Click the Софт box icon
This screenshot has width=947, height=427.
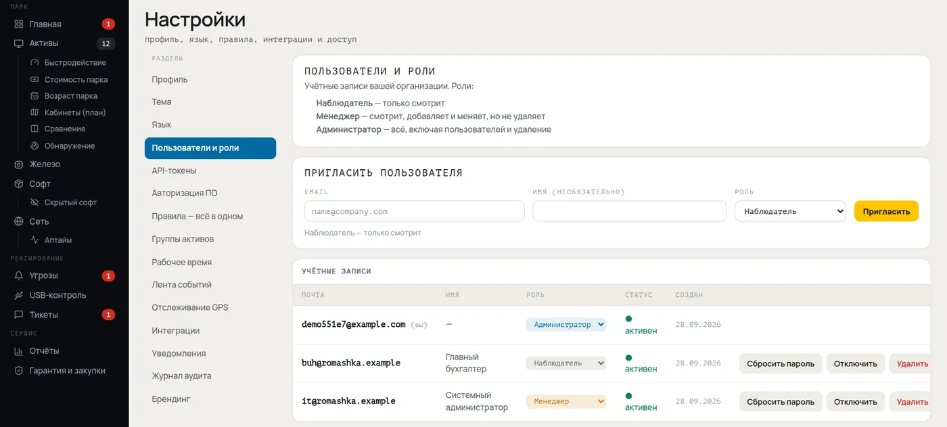(x=18, y=184)
